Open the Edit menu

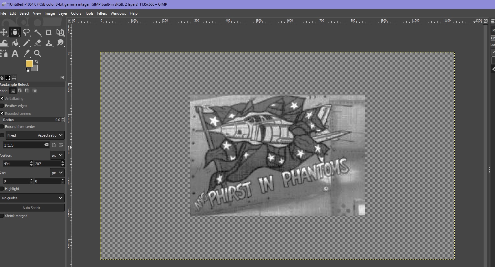tap(13, 13)
